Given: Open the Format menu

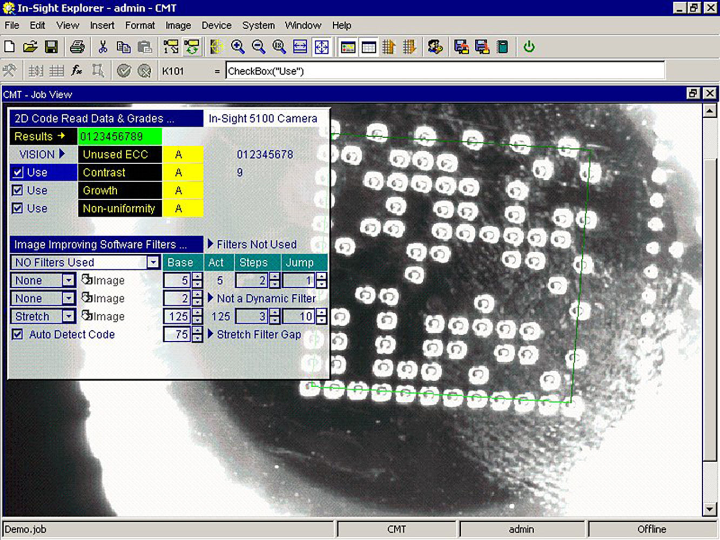Looking at the screenshot, I should [x=140, y=25].
